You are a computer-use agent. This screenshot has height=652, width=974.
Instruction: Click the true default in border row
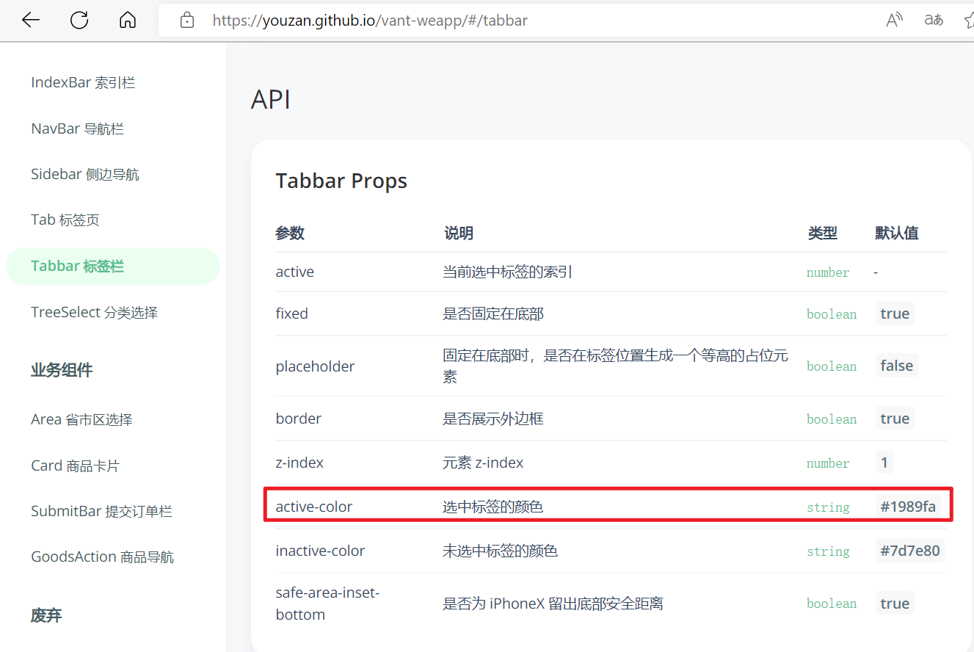point(895,419)
